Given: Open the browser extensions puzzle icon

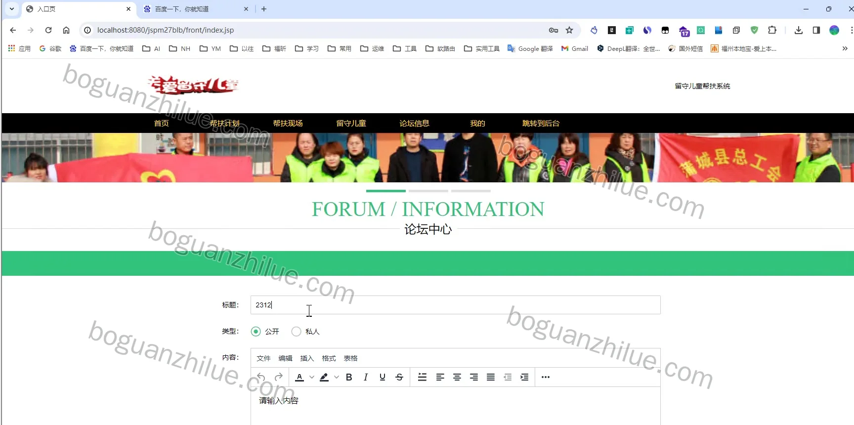Looking at the screenshot, I should 772,30.
